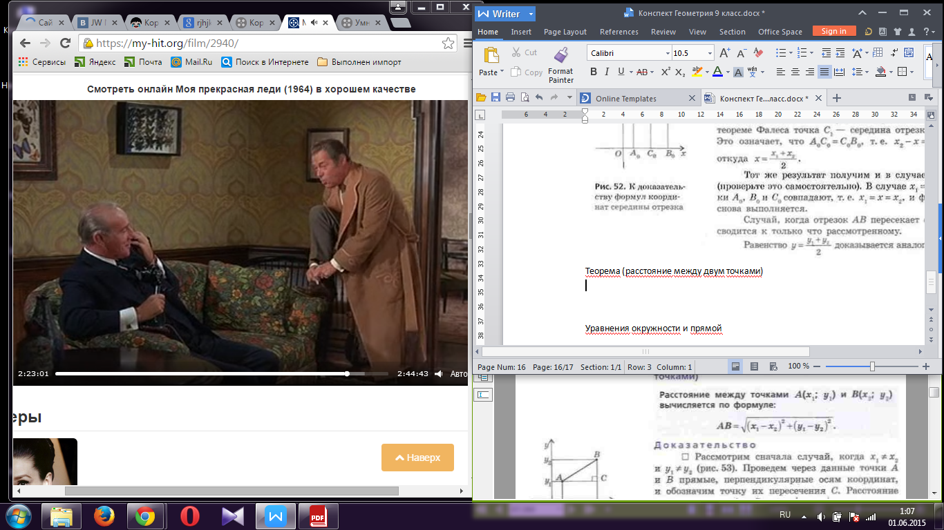The height and width of the screenshot is (530, 944).
Task: Open the line spacing dropdown
Action: point(867,72)
